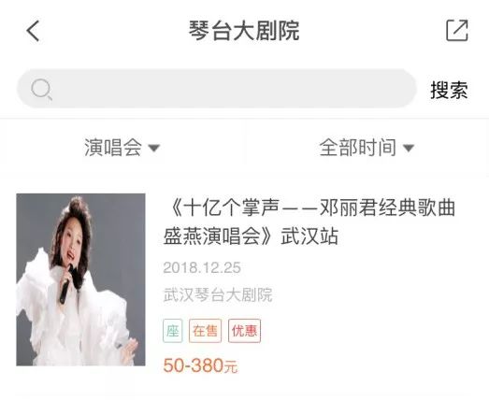489x400 pixels.
Task: Tap the 50-380元 ticket price
Action: 200,365
